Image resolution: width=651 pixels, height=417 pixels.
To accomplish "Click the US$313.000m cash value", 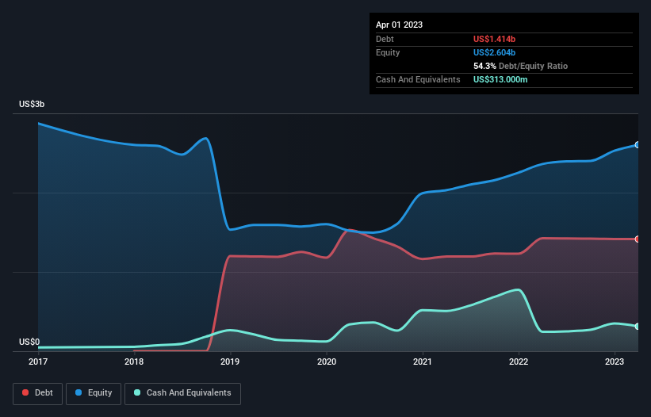I will (x=500, y=79).
